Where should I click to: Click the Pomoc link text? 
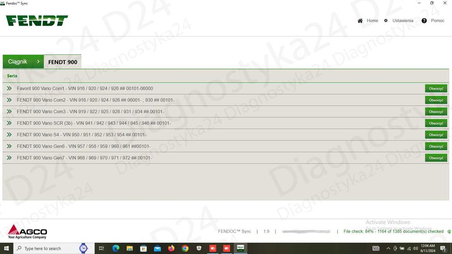pyautogui.click(x=438, y=21)
